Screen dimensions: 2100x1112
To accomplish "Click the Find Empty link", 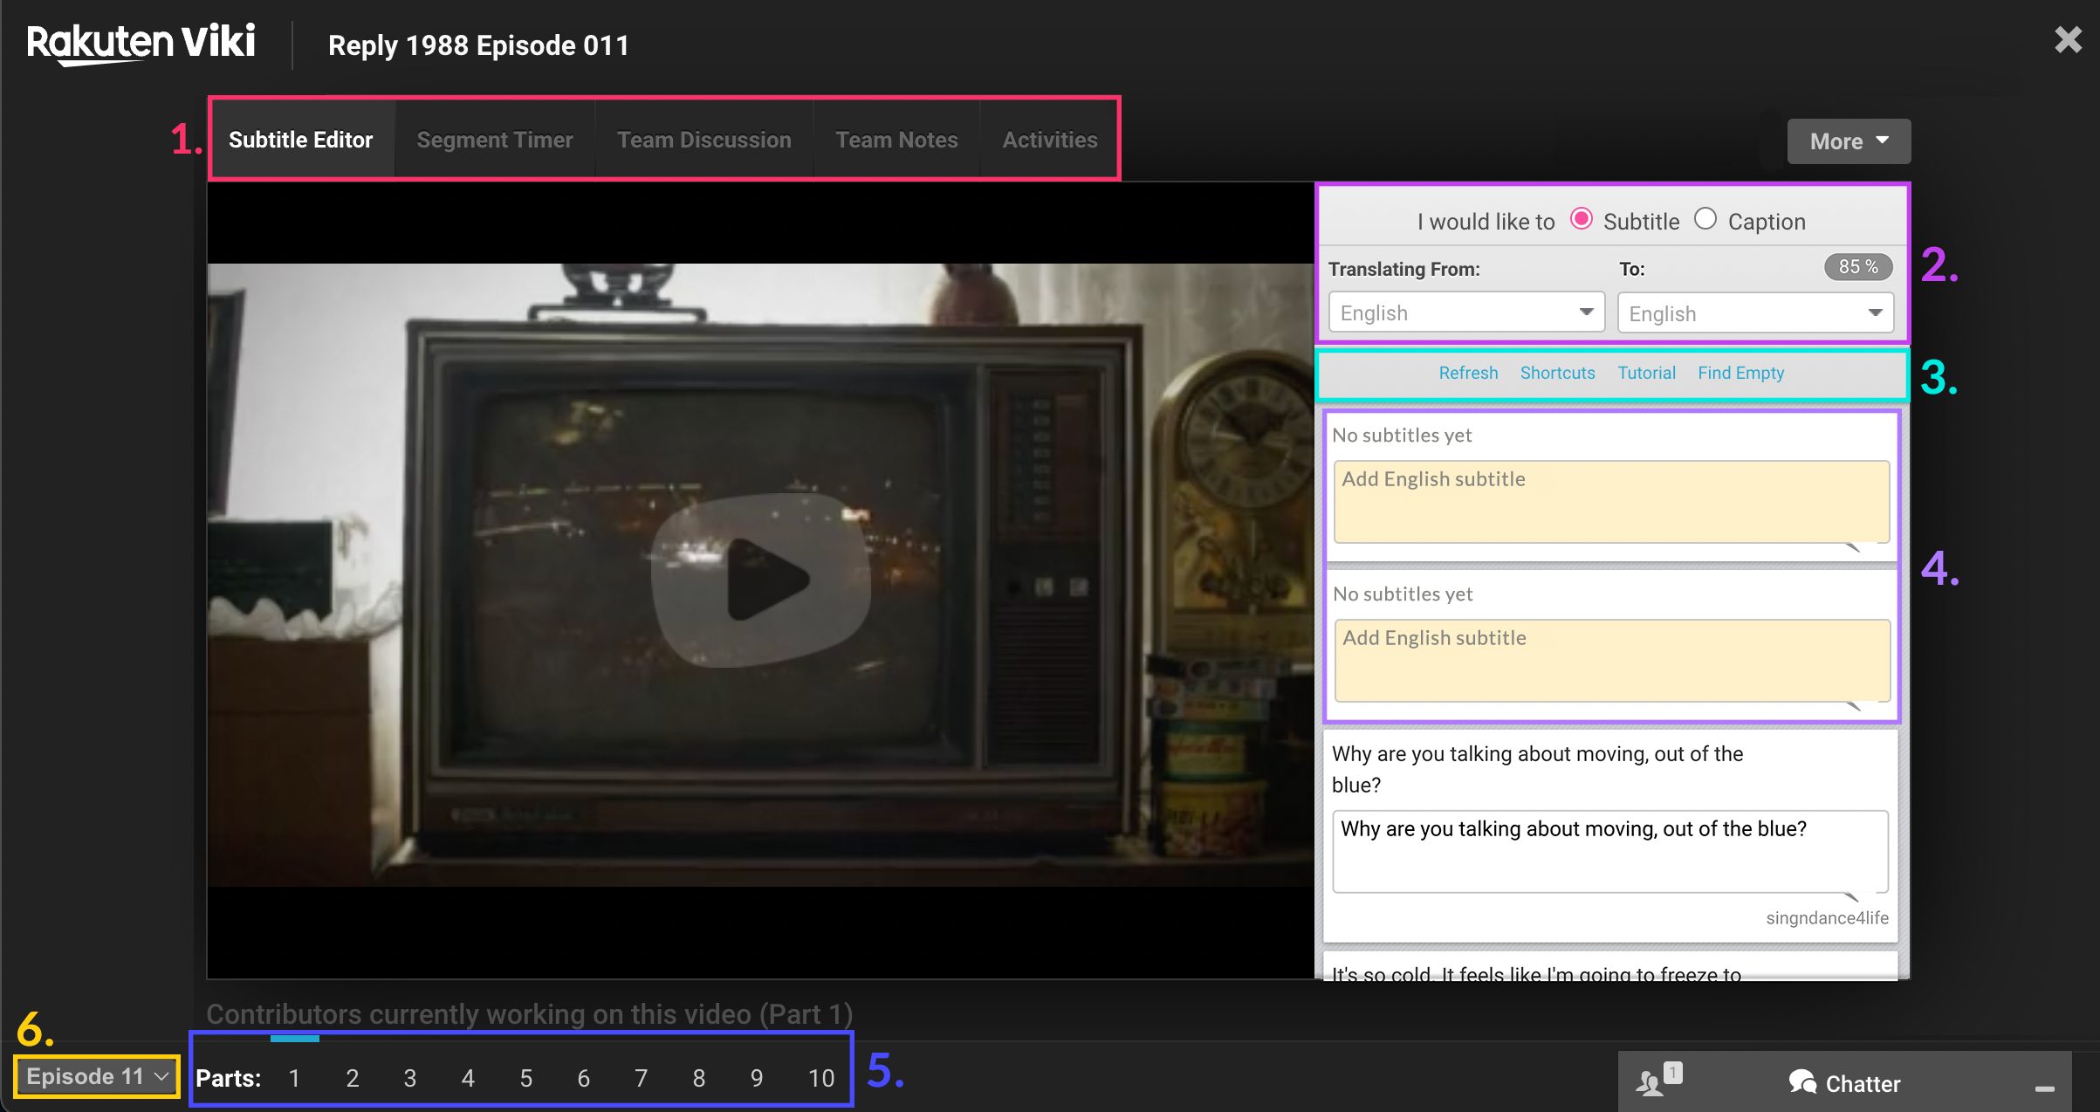I will tap(1740, 373).
